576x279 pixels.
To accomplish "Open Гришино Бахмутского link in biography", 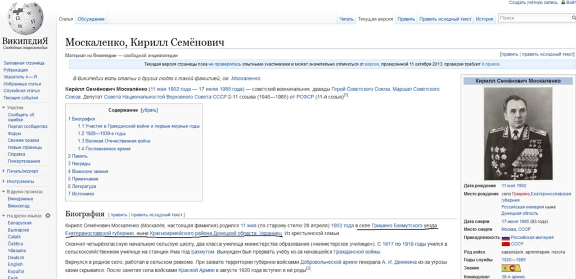I will point(397,226).
